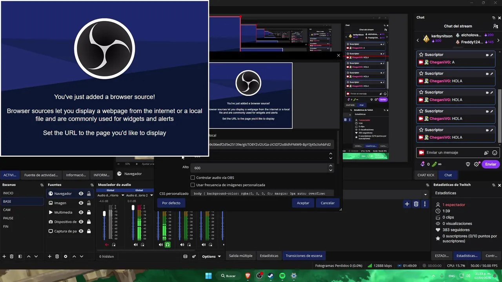This screenshot has height=282, width=502.
Task: Unlock the Multimedia source
Action: tap(89, 212)
